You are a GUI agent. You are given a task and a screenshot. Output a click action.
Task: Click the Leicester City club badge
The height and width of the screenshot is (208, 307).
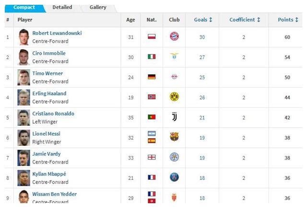click(174, 157)
